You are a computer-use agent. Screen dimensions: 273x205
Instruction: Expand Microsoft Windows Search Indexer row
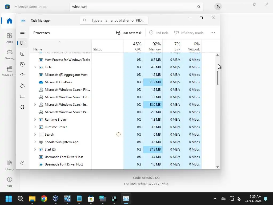[x=35, y=105]
